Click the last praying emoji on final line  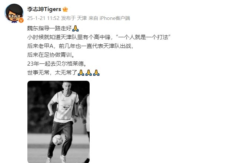point(96,73)
